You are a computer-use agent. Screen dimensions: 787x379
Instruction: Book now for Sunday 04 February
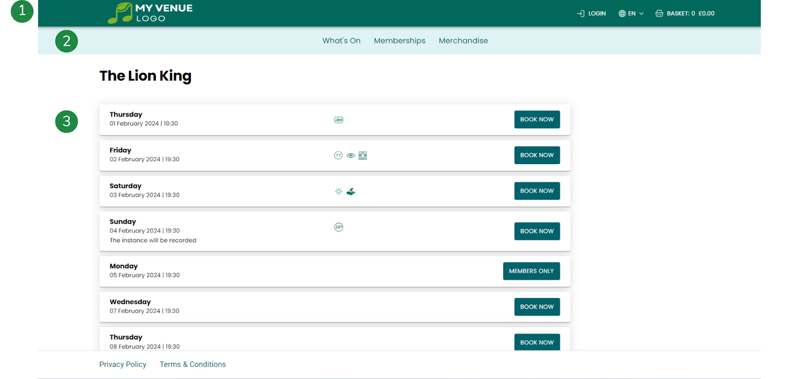pyautogui.click(x=537, y=232)
